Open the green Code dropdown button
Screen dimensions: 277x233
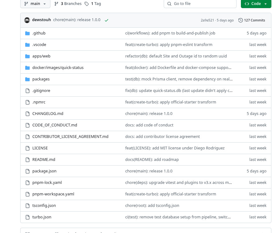(256, 4)
